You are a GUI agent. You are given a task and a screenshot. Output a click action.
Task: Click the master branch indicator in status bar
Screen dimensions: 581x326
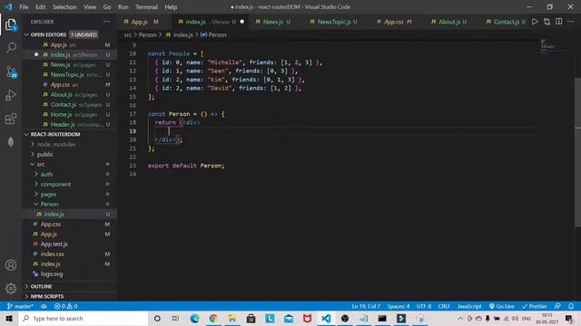[20, 306]
